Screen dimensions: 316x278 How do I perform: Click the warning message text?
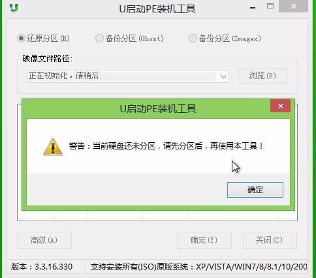166,146
